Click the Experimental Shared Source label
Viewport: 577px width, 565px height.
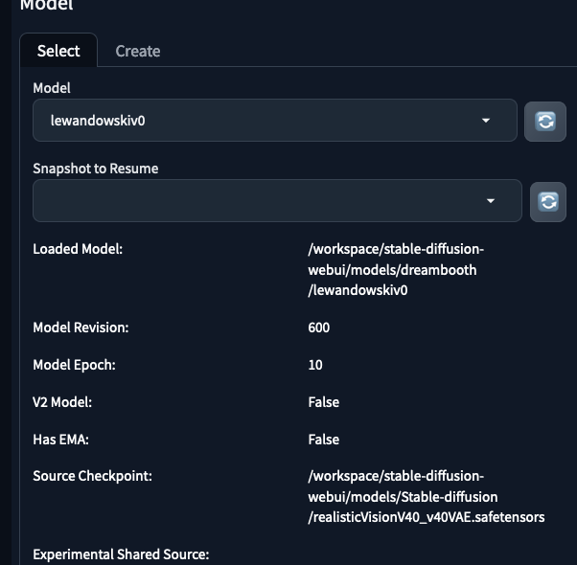(121, 554)
